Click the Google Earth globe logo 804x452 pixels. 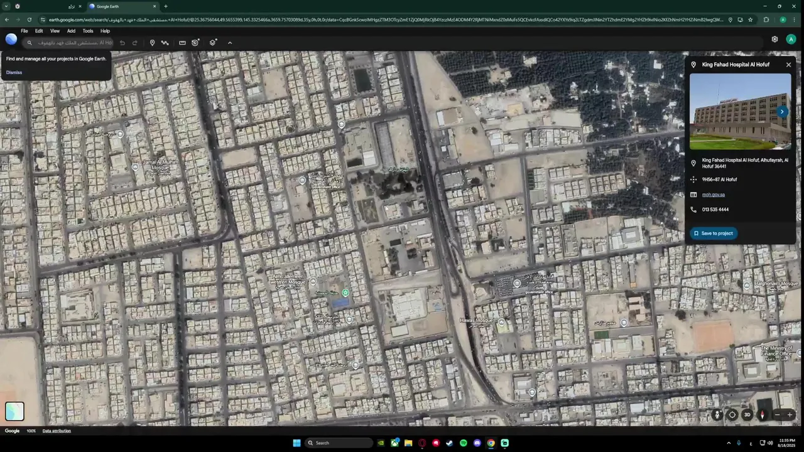click(11, 40)
